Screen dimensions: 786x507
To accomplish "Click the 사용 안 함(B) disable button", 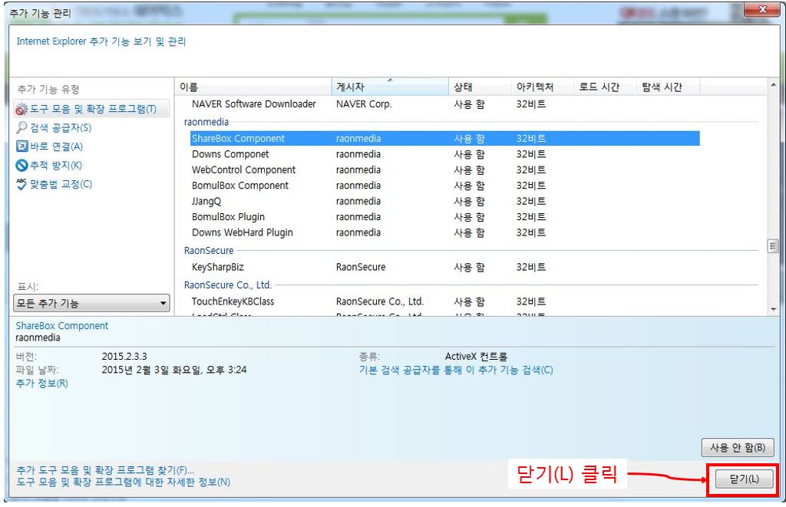I will (737, 447).
